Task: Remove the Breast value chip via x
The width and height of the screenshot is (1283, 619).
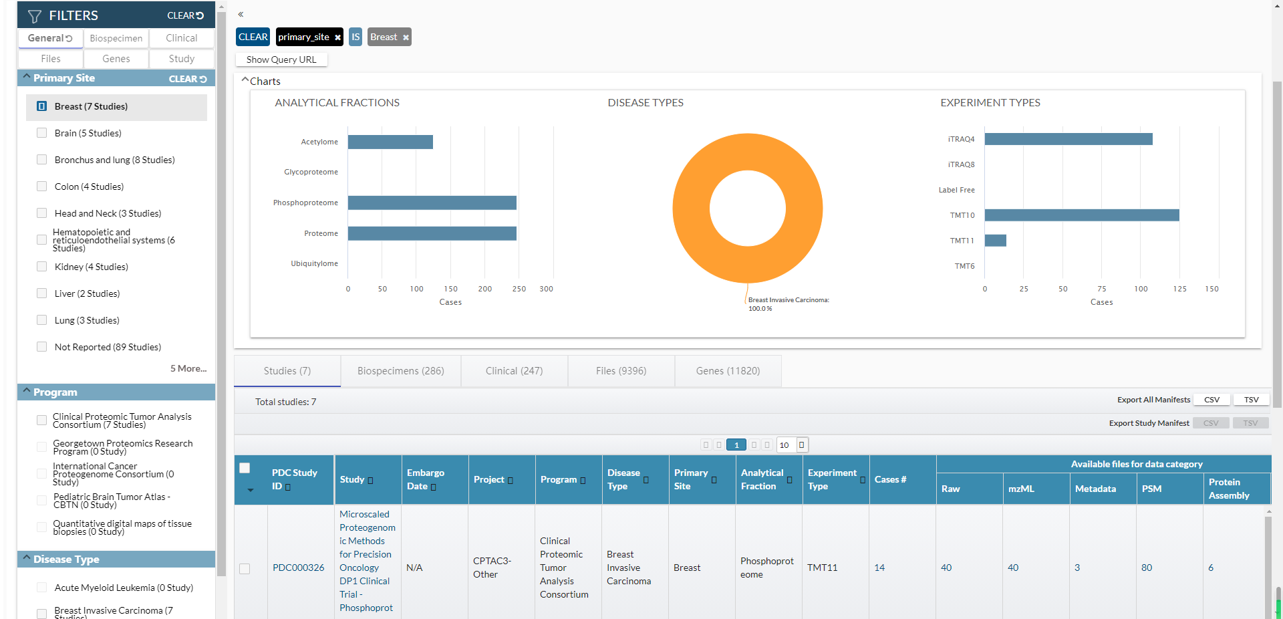Action: 406,37
